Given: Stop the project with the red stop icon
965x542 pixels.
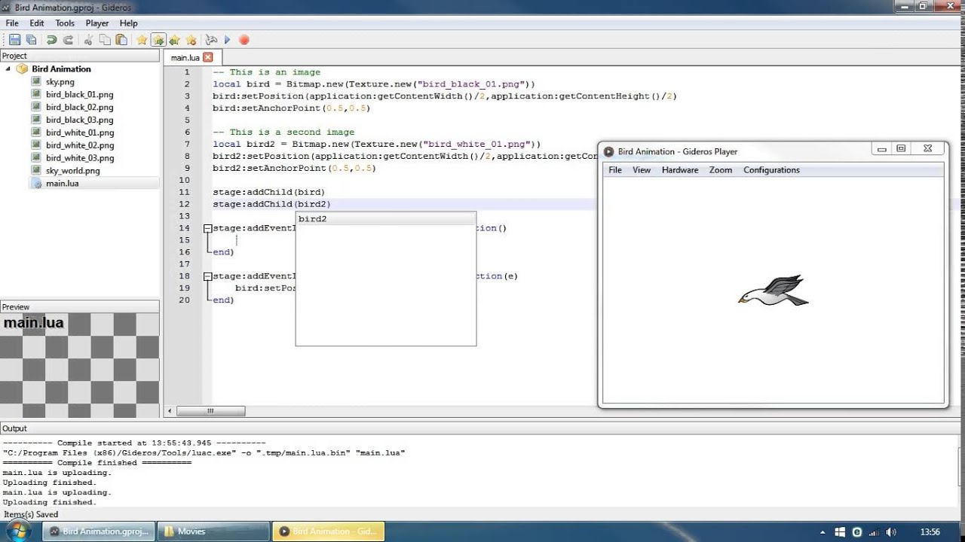Looking at the screenshot, I should click(244, 40).
